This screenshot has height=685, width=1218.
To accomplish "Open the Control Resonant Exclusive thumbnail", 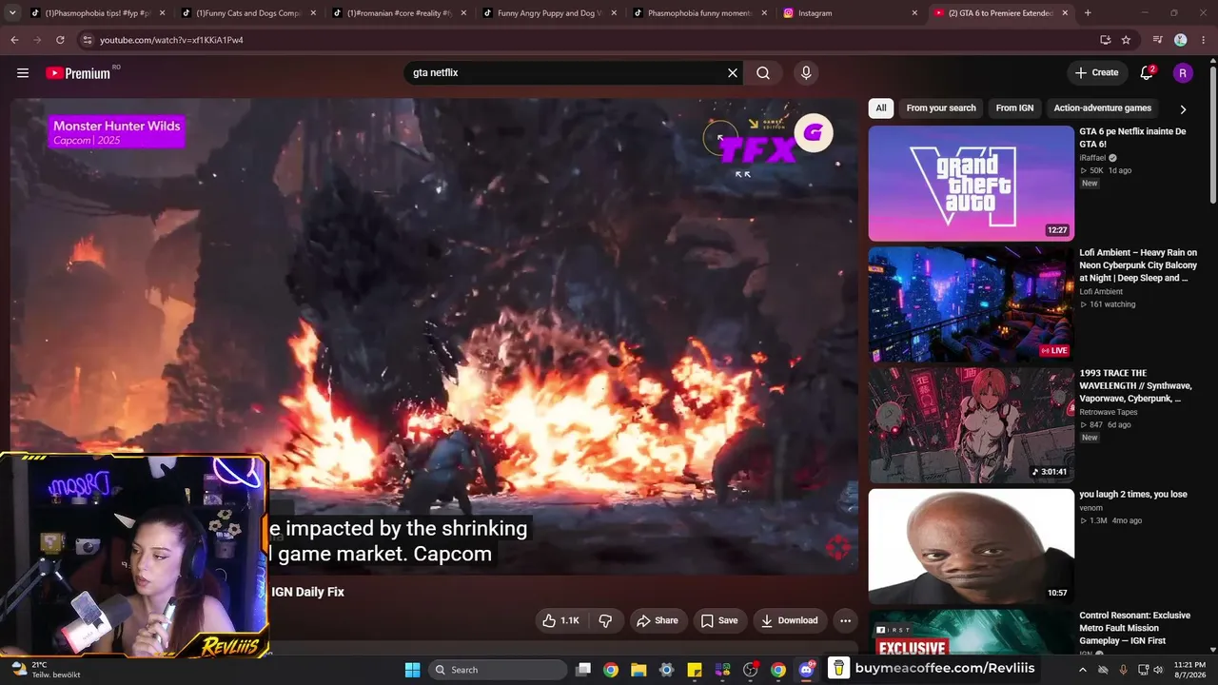I will tap(971, 634).
